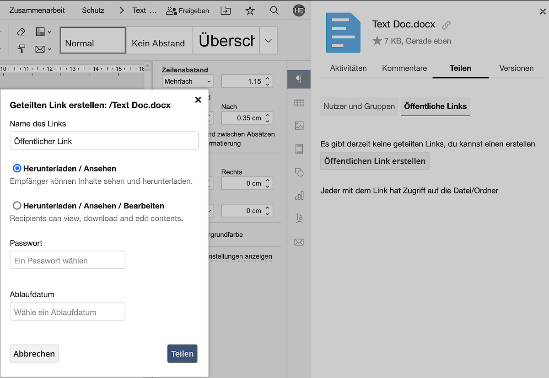Viewport: 549px width, 378px height.
Task: Toggle favorite star next to 7 KB
Action: [x=377, y=41]
